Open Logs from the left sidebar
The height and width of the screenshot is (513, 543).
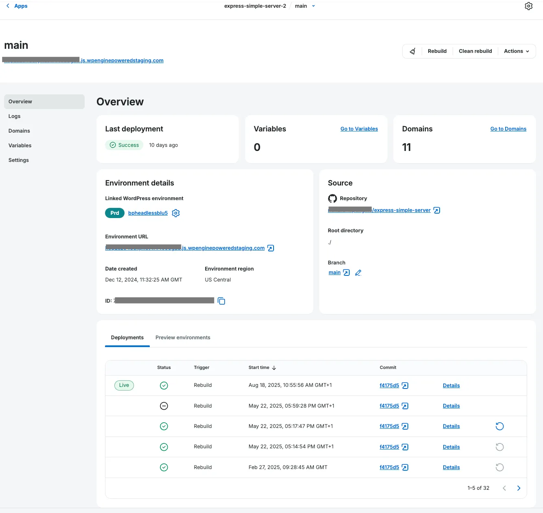tap(14, 116)
